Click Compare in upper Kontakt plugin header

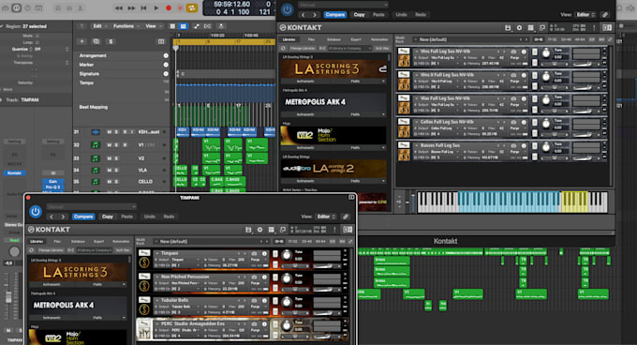click(x=335, y=15)
